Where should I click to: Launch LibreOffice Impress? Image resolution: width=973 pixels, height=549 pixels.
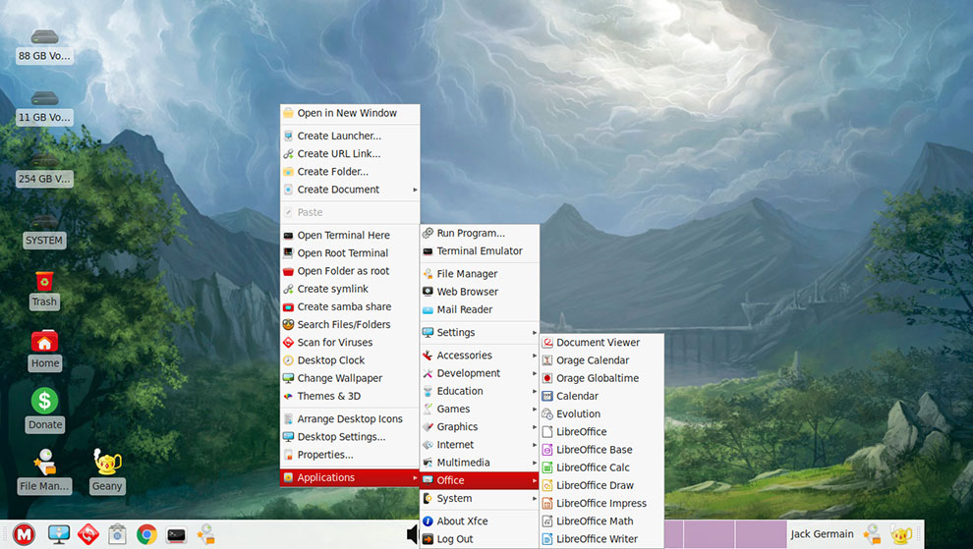[601, 503]
